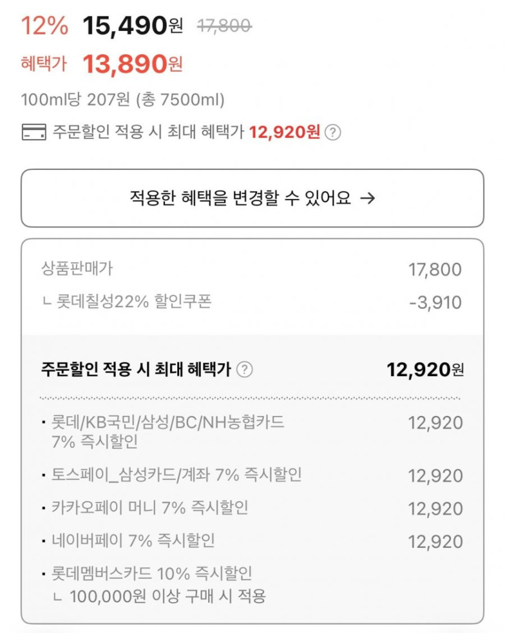
Task: Click the red 12% discount rate
Action: (x=45, y=26)
